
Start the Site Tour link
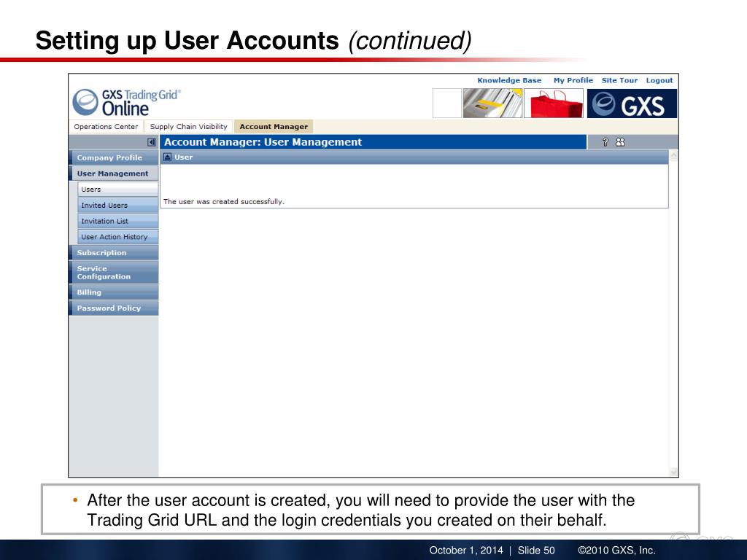tap(619, 80)
